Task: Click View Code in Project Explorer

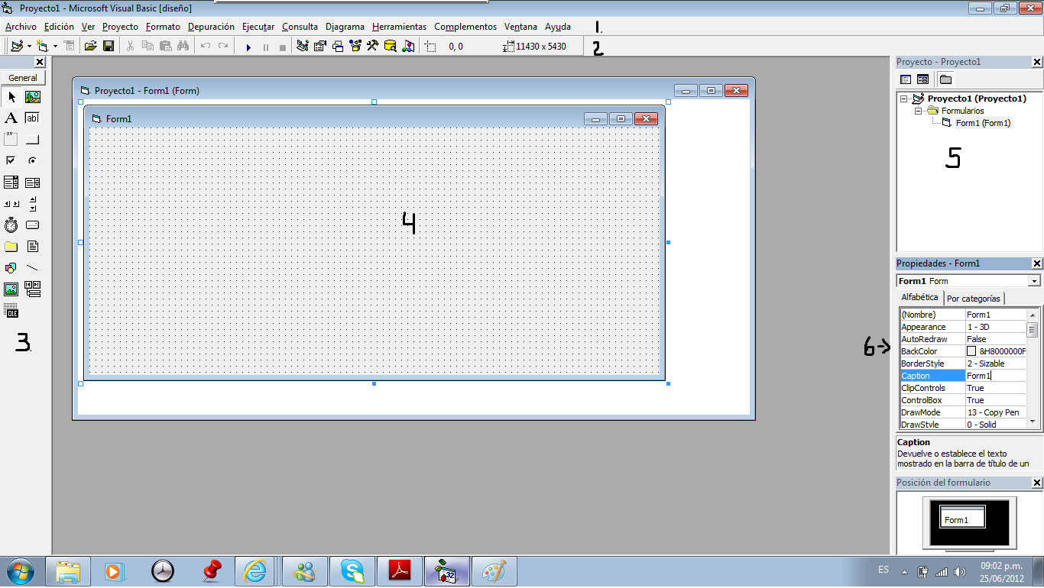Action: click(905, 79)
